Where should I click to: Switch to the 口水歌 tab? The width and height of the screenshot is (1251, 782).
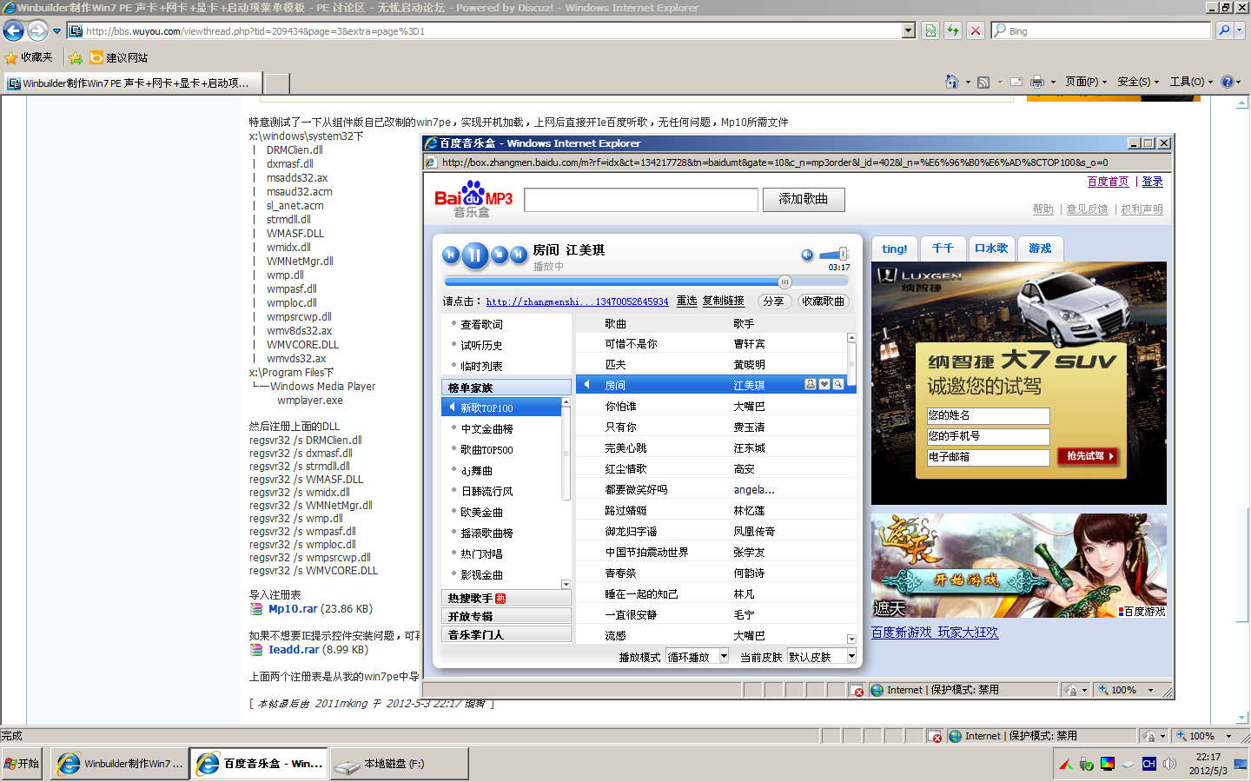pyautogui.click(x=991, y=249)
